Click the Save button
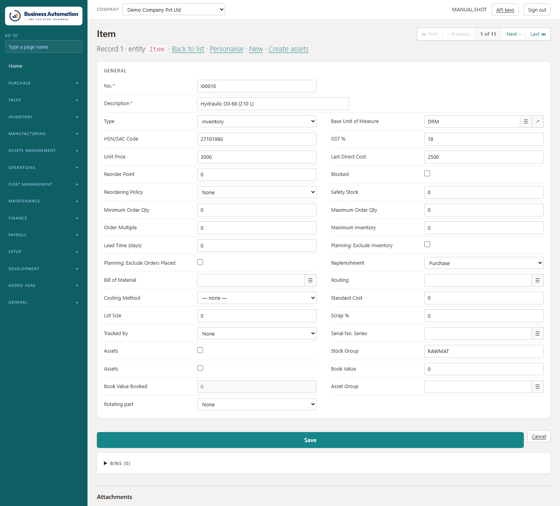 pyautogui.click(x=310, y=440)
